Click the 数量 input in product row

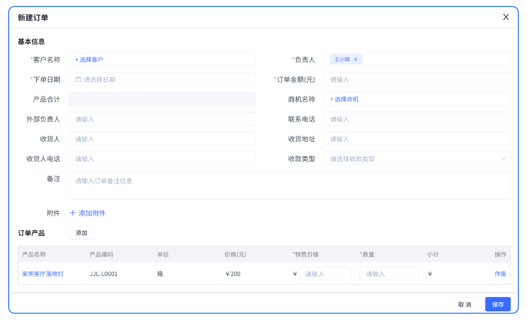pyautogui.click(x=388, y=274)
